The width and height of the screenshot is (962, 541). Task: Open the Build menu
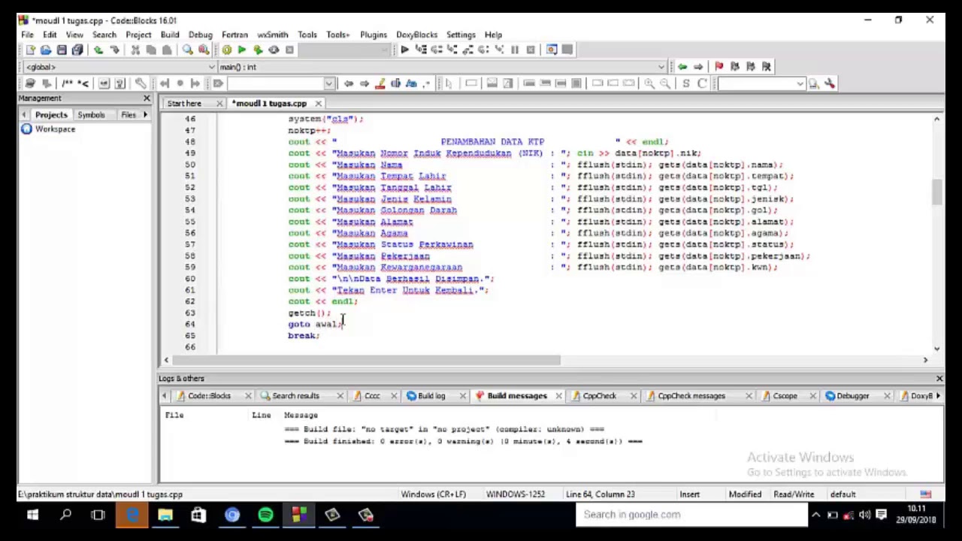(x=170, y=35)
